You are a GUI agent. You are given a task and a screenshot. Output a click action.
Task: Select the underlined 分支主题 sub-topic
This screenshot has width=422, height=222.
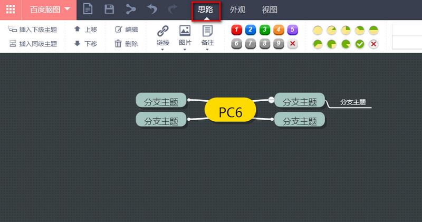353,102
